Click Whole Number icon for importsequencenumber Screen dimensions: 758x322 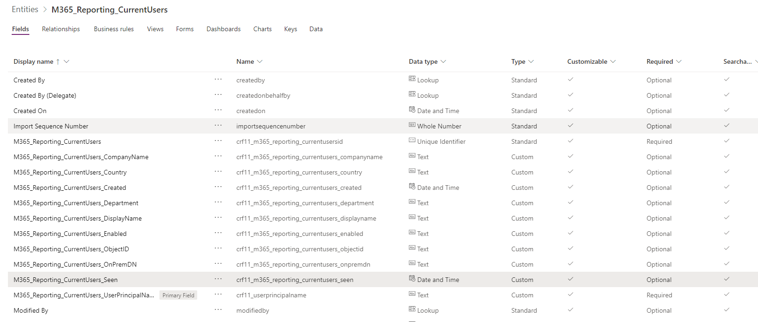[412, 125]
